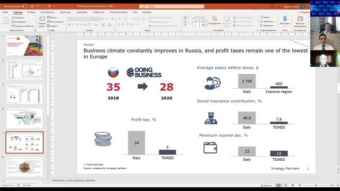
Task: Open the Макет layout dropdown
Action: (53, 18)
